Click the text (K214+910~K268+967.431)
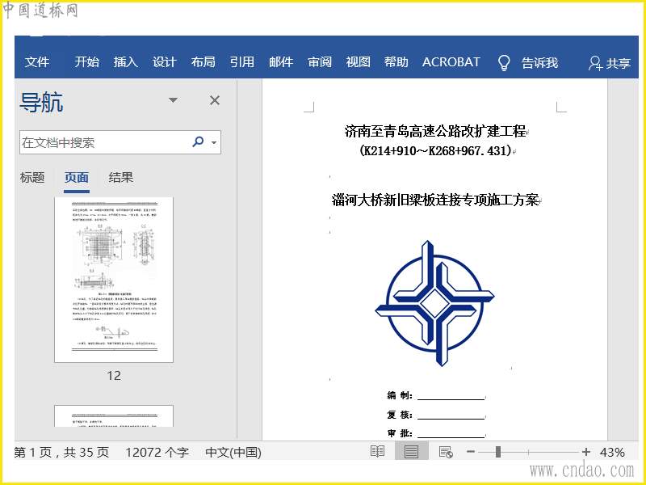This screenshot has width=646, height=485. pyautogui.click(x=435, y=150)
